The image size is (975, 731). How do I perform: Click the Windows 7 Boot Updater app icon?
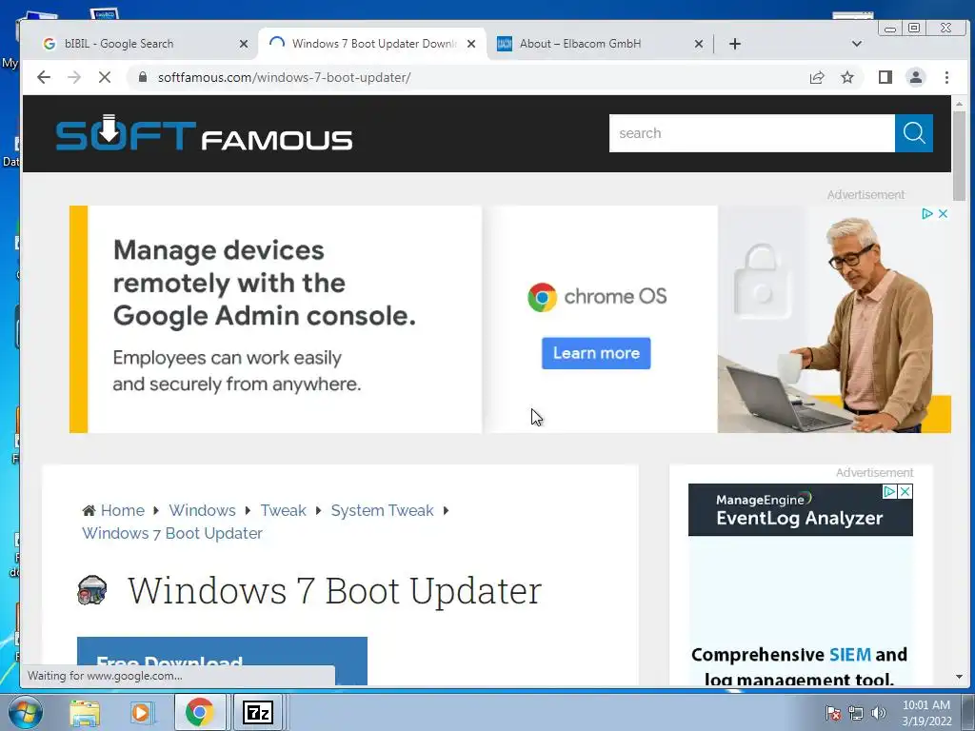coord(92,590)
